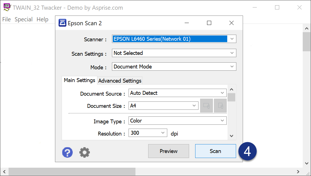Expand the Scanner dropdown list
This screenshot has height=176, width=311.
pos(232,39)
